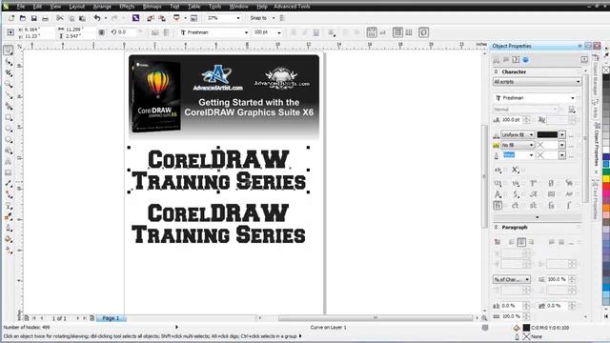Pick green in the color palette
This screenshot has height=343, width=610.
606,171
